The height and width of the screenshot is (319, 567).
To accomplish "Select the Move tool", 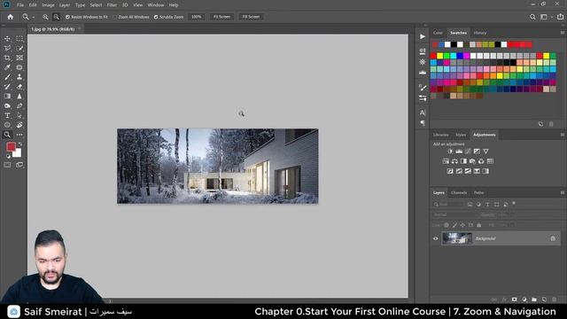I will 7,39.
